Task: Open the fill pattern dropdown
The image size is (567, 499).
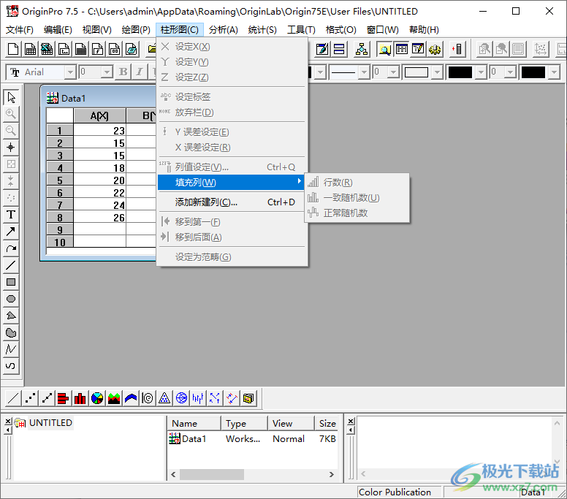Action: [437, 72]
